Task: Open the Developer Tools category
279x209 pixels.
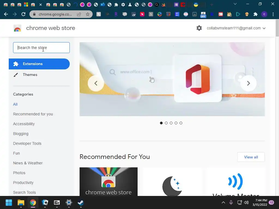Action: point(27,143)
